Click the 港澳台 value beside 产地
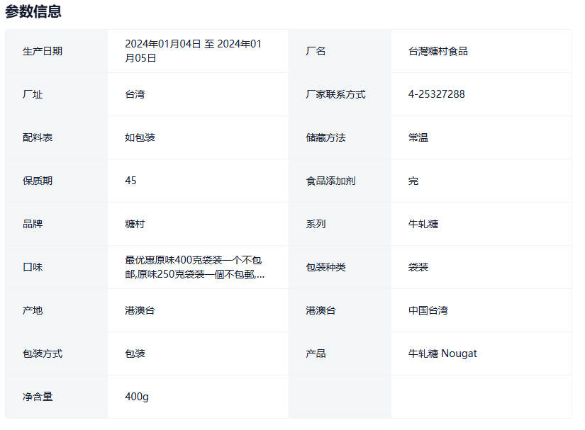Image resolution: width=585 pixels, height=430 pixels. (140, 310)
